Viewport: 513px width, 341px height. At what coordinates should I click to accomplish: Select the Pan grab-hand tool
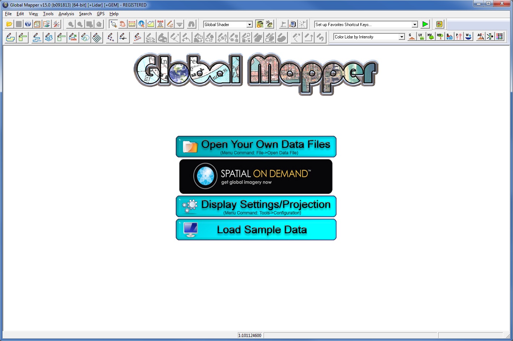123,24
